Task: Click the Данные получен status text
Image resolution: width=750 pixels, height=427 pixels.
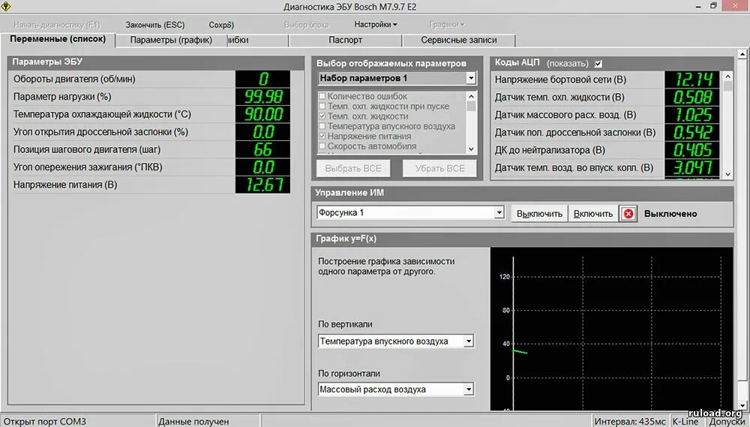Action: point(193,422)
